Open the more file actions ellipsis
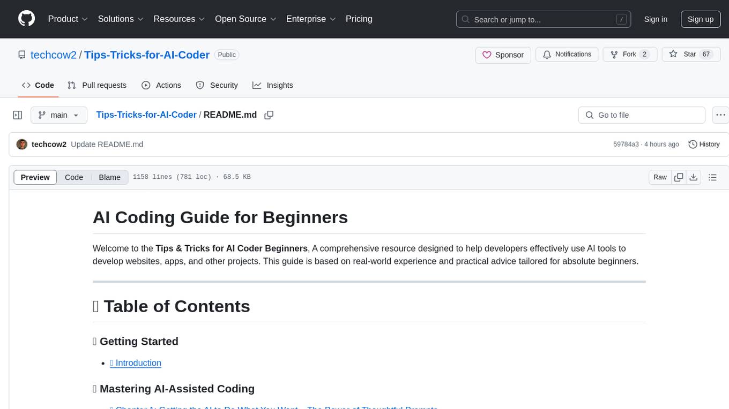Screen dimensions: 729x409 (720, 115)
